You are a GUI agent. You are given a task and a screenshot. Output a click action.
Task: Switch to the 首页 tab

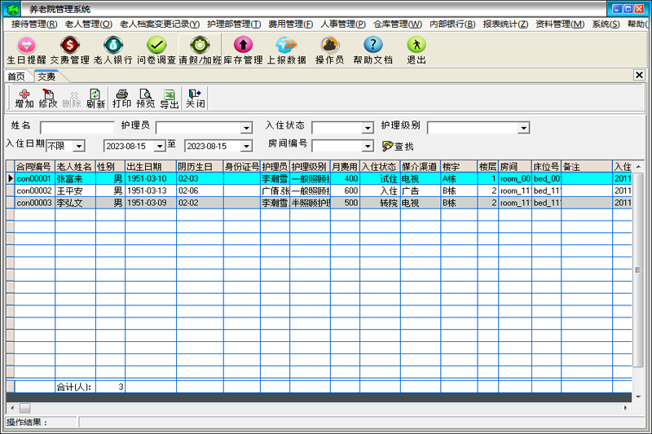(16, 77)
